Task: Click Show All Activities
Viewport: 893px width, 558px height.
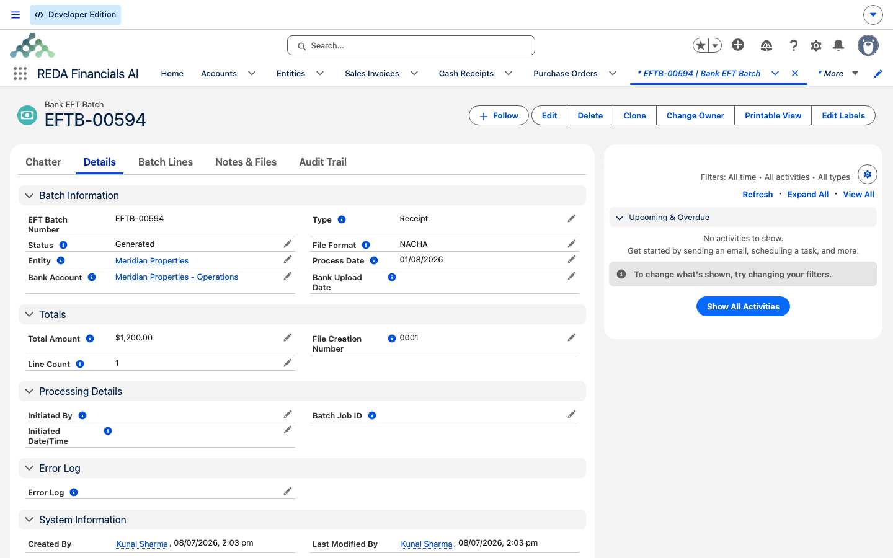Action: pos(743,306)
